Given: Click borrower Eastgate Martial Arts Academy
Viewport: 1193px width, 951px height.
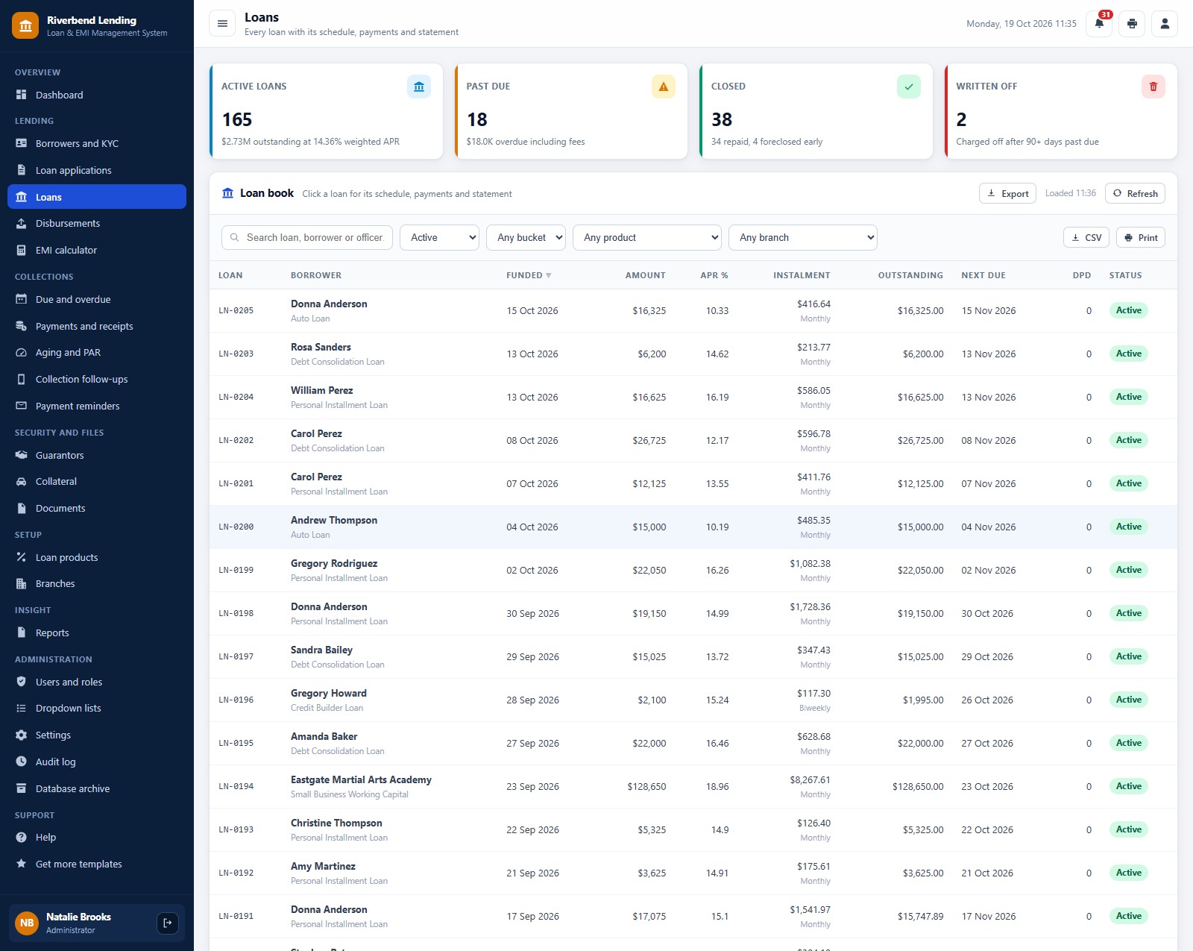Looking at the screenshot, I should [361, 779].
